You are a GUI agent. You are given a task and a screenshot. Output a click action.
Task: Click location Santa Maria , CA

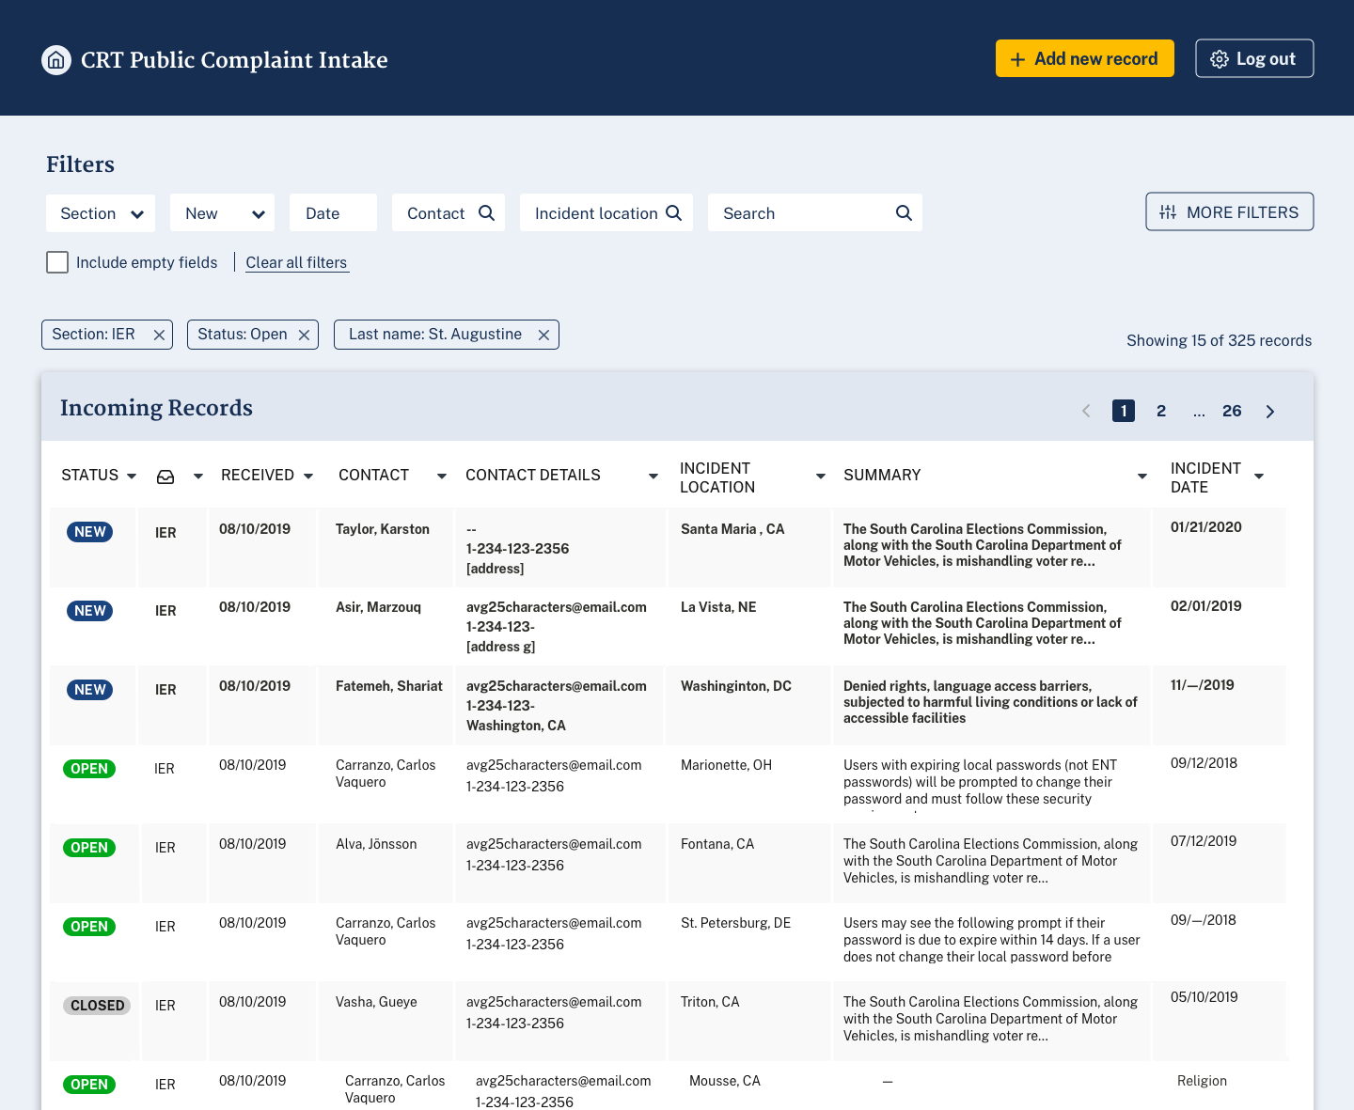pyautogui.click(x=732, y=529)
